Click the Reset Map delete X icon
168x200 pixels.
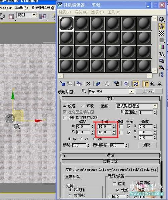[88, 84]
